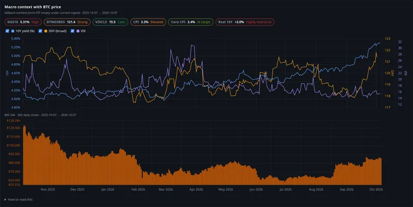Click the $80.00k BTC price axis label
This screenshot has height=207, width=413.
pyautogui.click(x=14, y=163)
